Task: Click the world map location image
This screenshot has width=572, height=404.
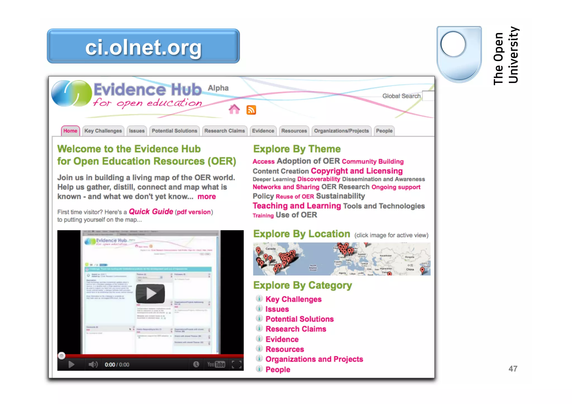Action: tap(342, 259)
